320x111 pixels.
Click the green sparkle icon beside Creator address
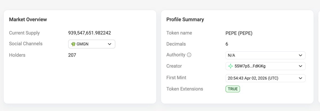coord(230,66)
